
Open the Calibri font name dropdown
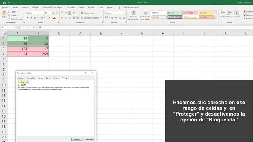click(43, 13)
